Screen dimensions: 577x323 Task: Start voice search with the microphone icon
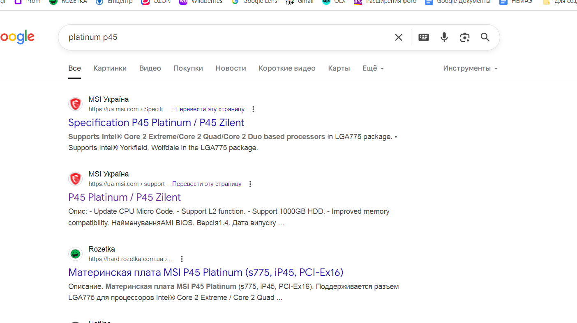[444, 37]
